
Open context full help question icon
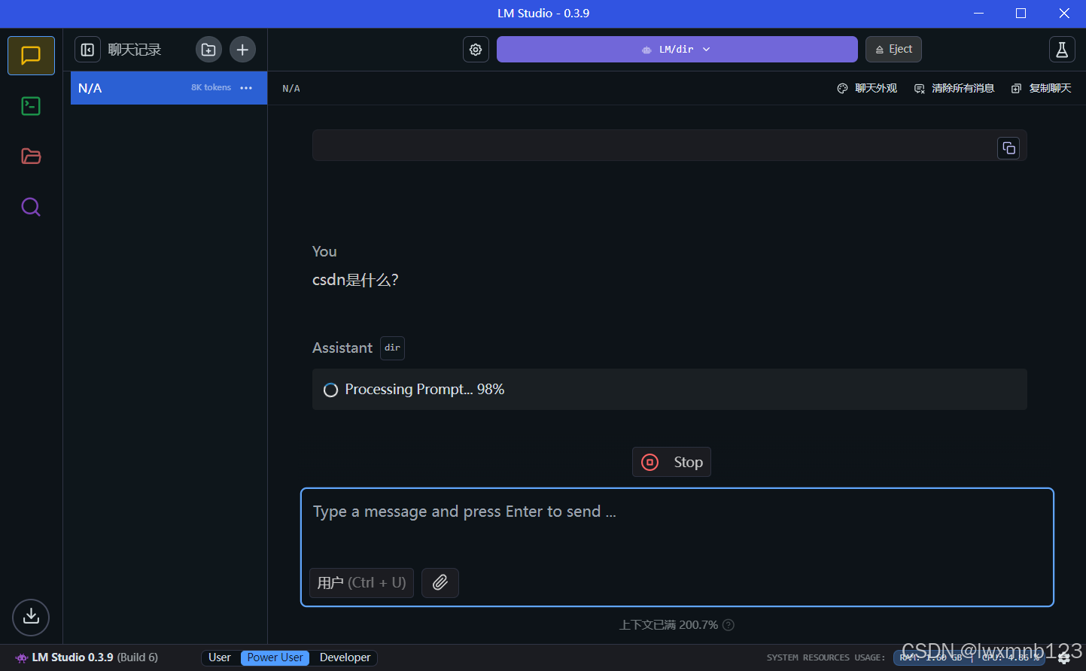click(x=729, y=625)
